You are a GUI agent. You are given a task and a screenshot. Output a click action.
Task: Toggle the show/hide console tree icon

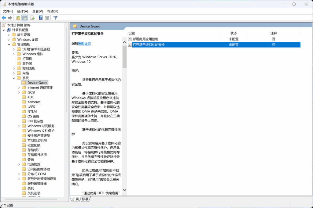(24, 18)
